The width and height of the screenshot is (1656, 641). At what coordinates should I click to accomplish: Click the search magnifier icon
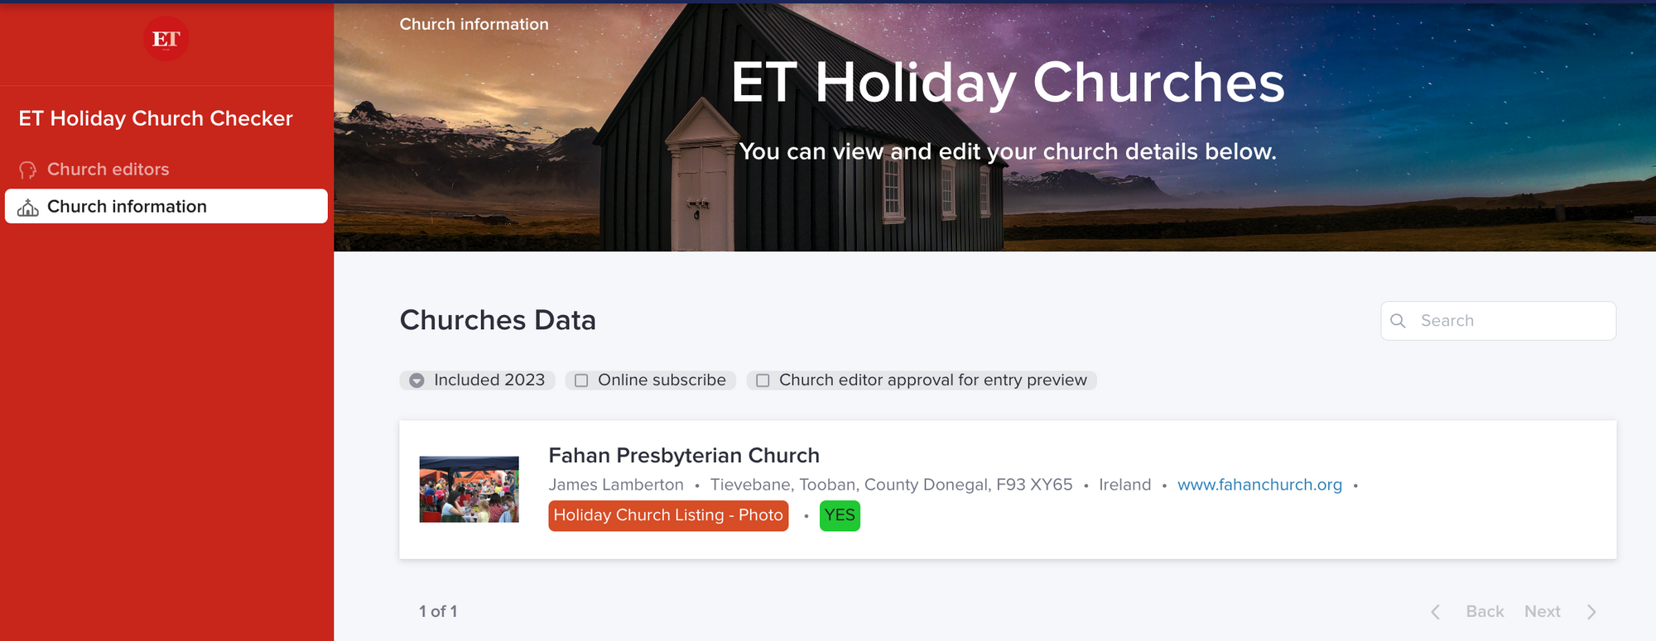[x=1398, y=321]
